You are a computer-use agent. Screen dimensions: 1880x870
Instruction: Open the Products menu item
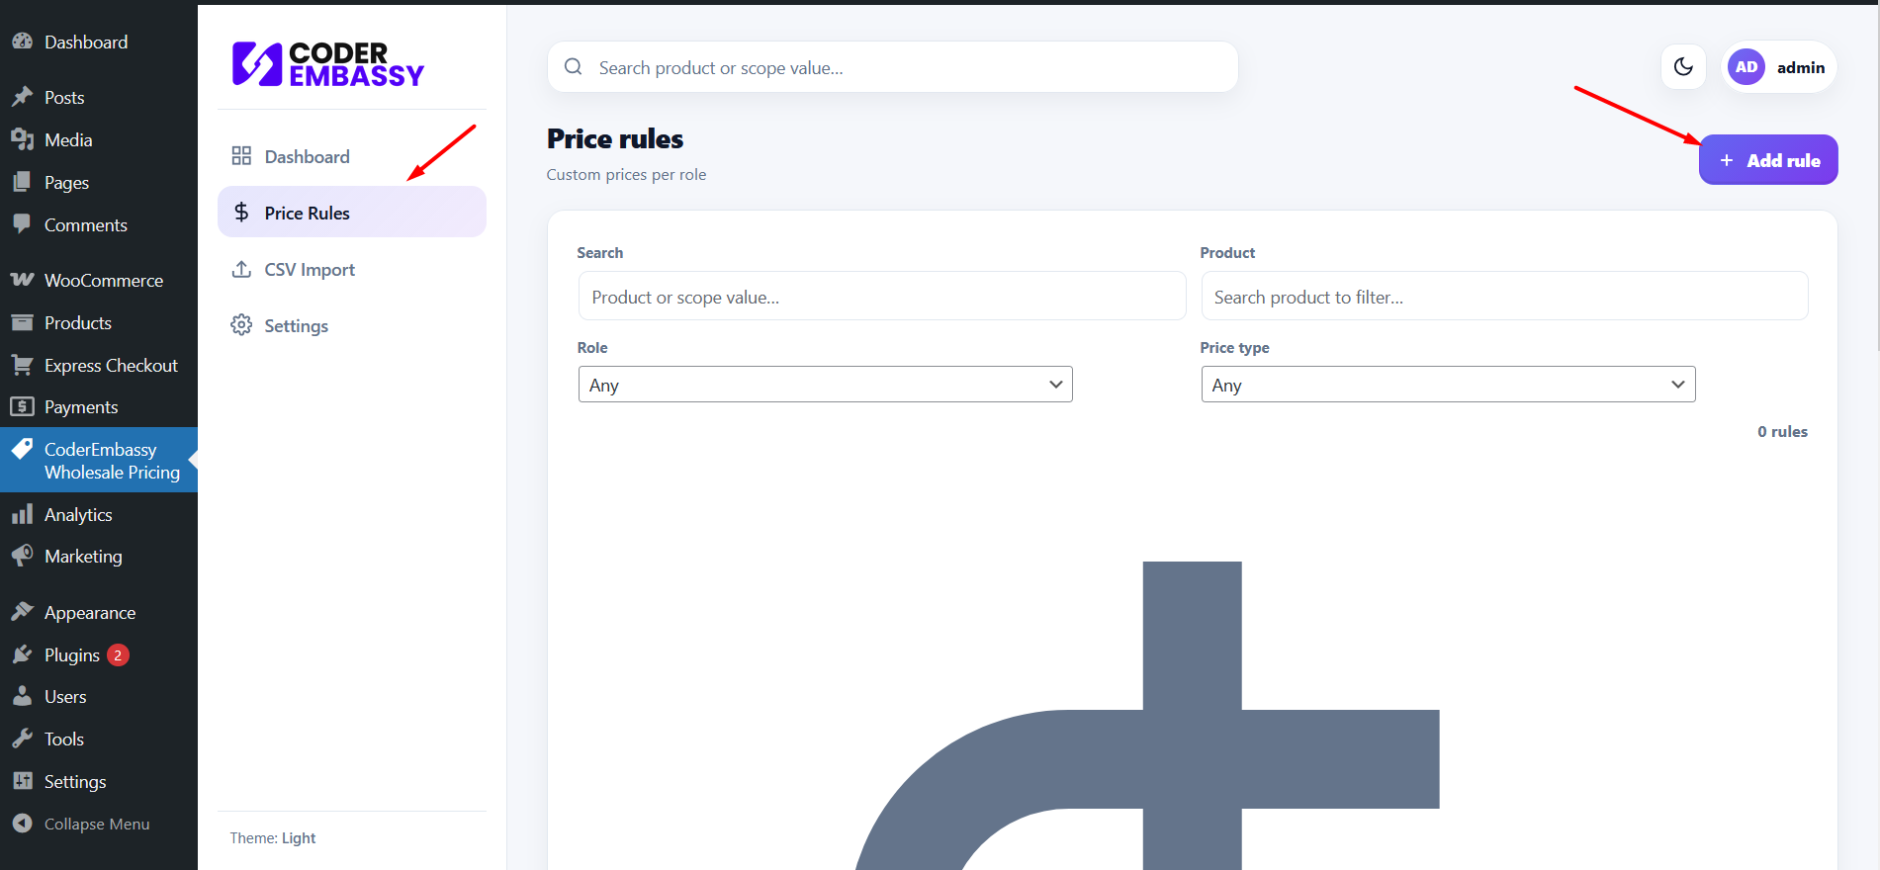(77, 322)
